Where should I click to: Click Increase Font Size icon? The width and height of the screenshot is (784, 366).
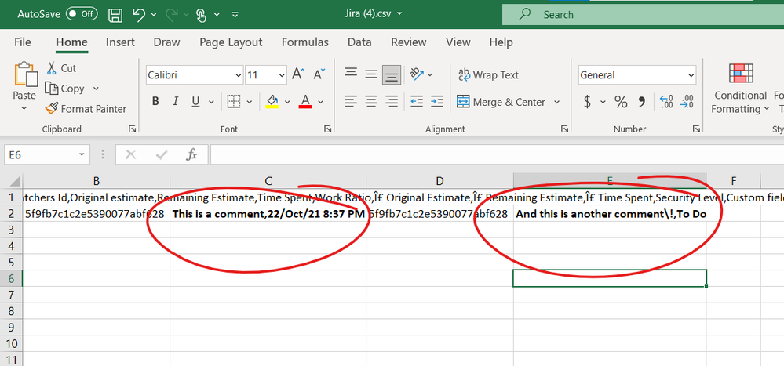tap(298, 75)
